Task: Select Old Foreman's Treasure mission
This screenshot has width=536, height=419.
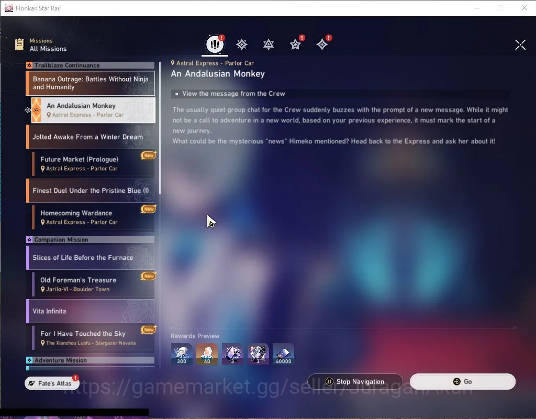Action: (x=93, y=284)
